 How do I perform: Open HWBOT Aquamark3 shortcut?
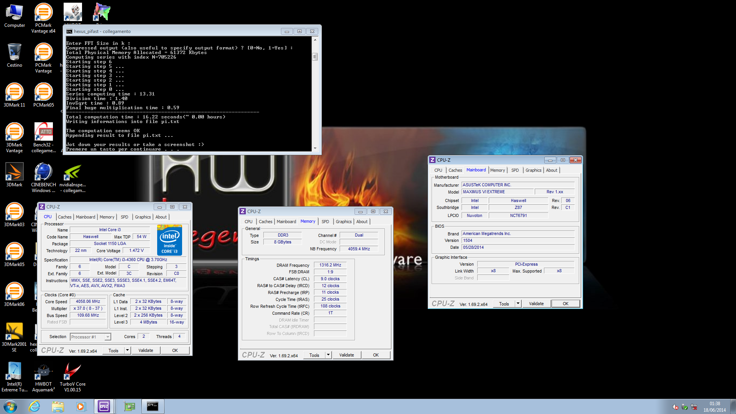click(x=43, y=377)
